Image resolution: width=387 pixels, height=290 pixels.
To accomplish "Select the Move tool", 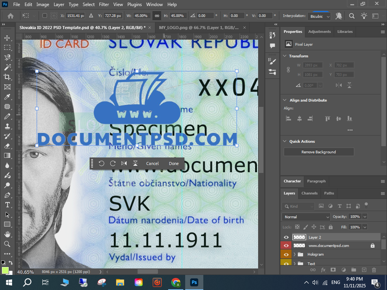I will point(7,38).
